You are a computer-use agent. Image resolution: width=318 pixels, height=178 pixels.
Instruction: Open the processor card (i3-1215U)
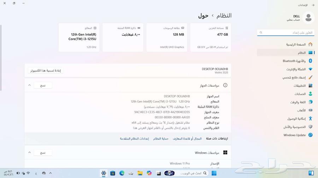tap(79, 37)
